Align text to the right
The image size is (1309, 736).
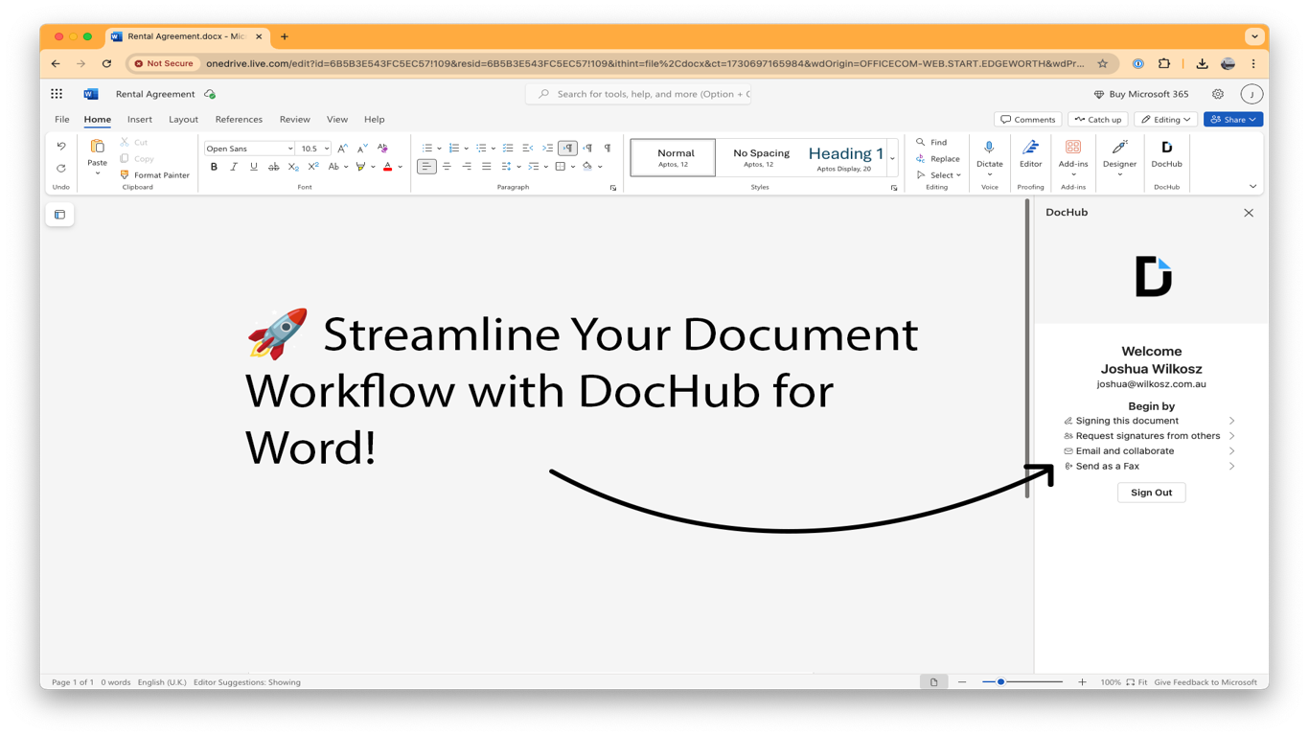coord(467,167)
